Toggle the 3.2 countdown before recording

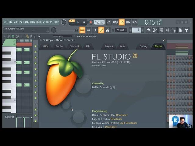tap(122, 22)
